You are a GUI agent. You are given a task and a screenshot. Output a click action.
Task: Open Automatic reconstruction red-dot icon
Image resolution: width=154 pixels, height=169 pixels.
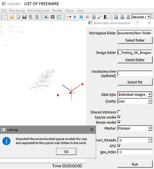[69, 17]
